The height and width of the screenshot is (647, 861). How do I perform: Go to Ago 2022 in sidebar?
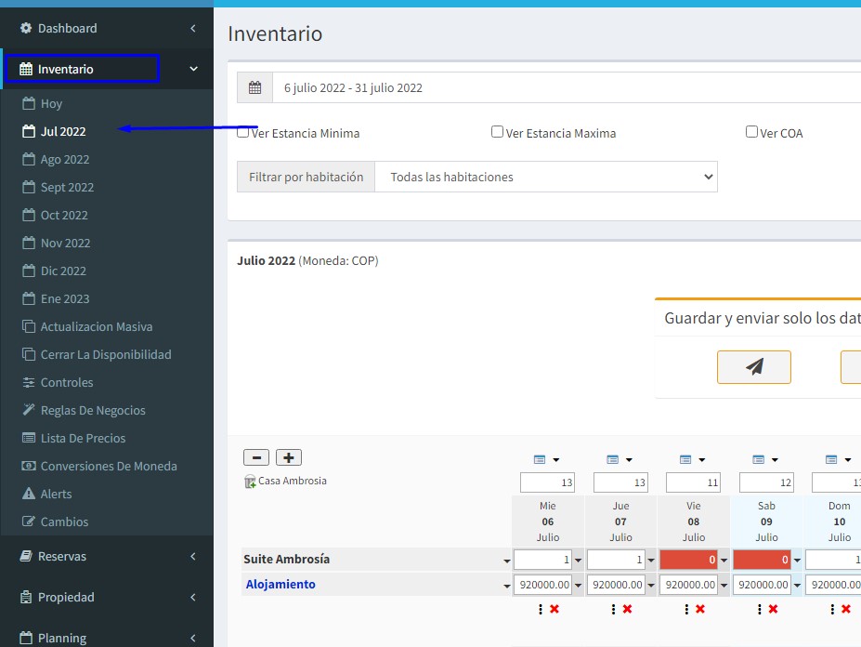[65, 159]
